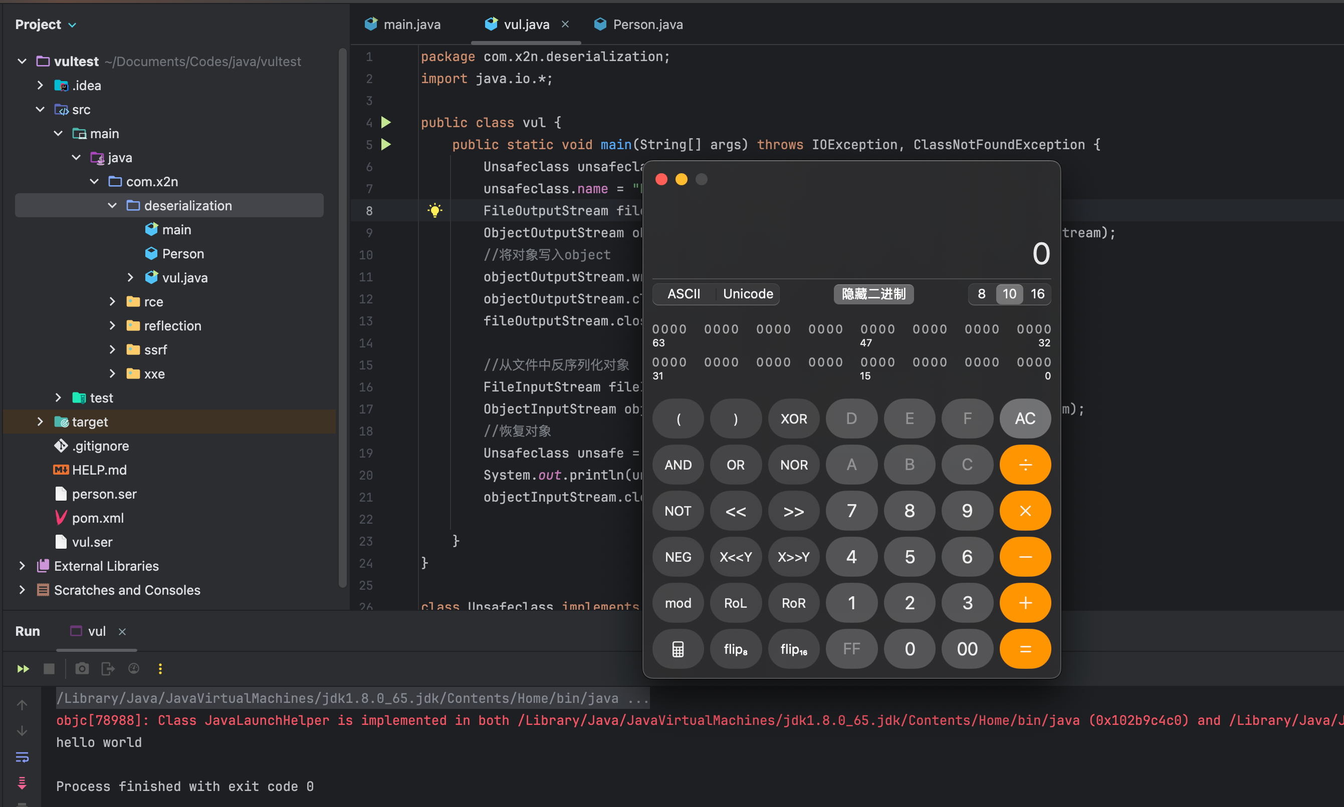Viewport: 1344px width, 807px height.
Task: Switch to the main.java tab
Action: pos(403,25)
